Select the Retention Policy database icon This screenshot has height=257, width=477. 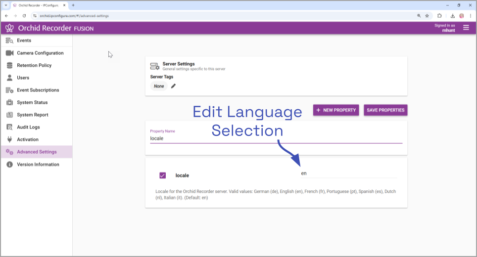click(9, 65)
